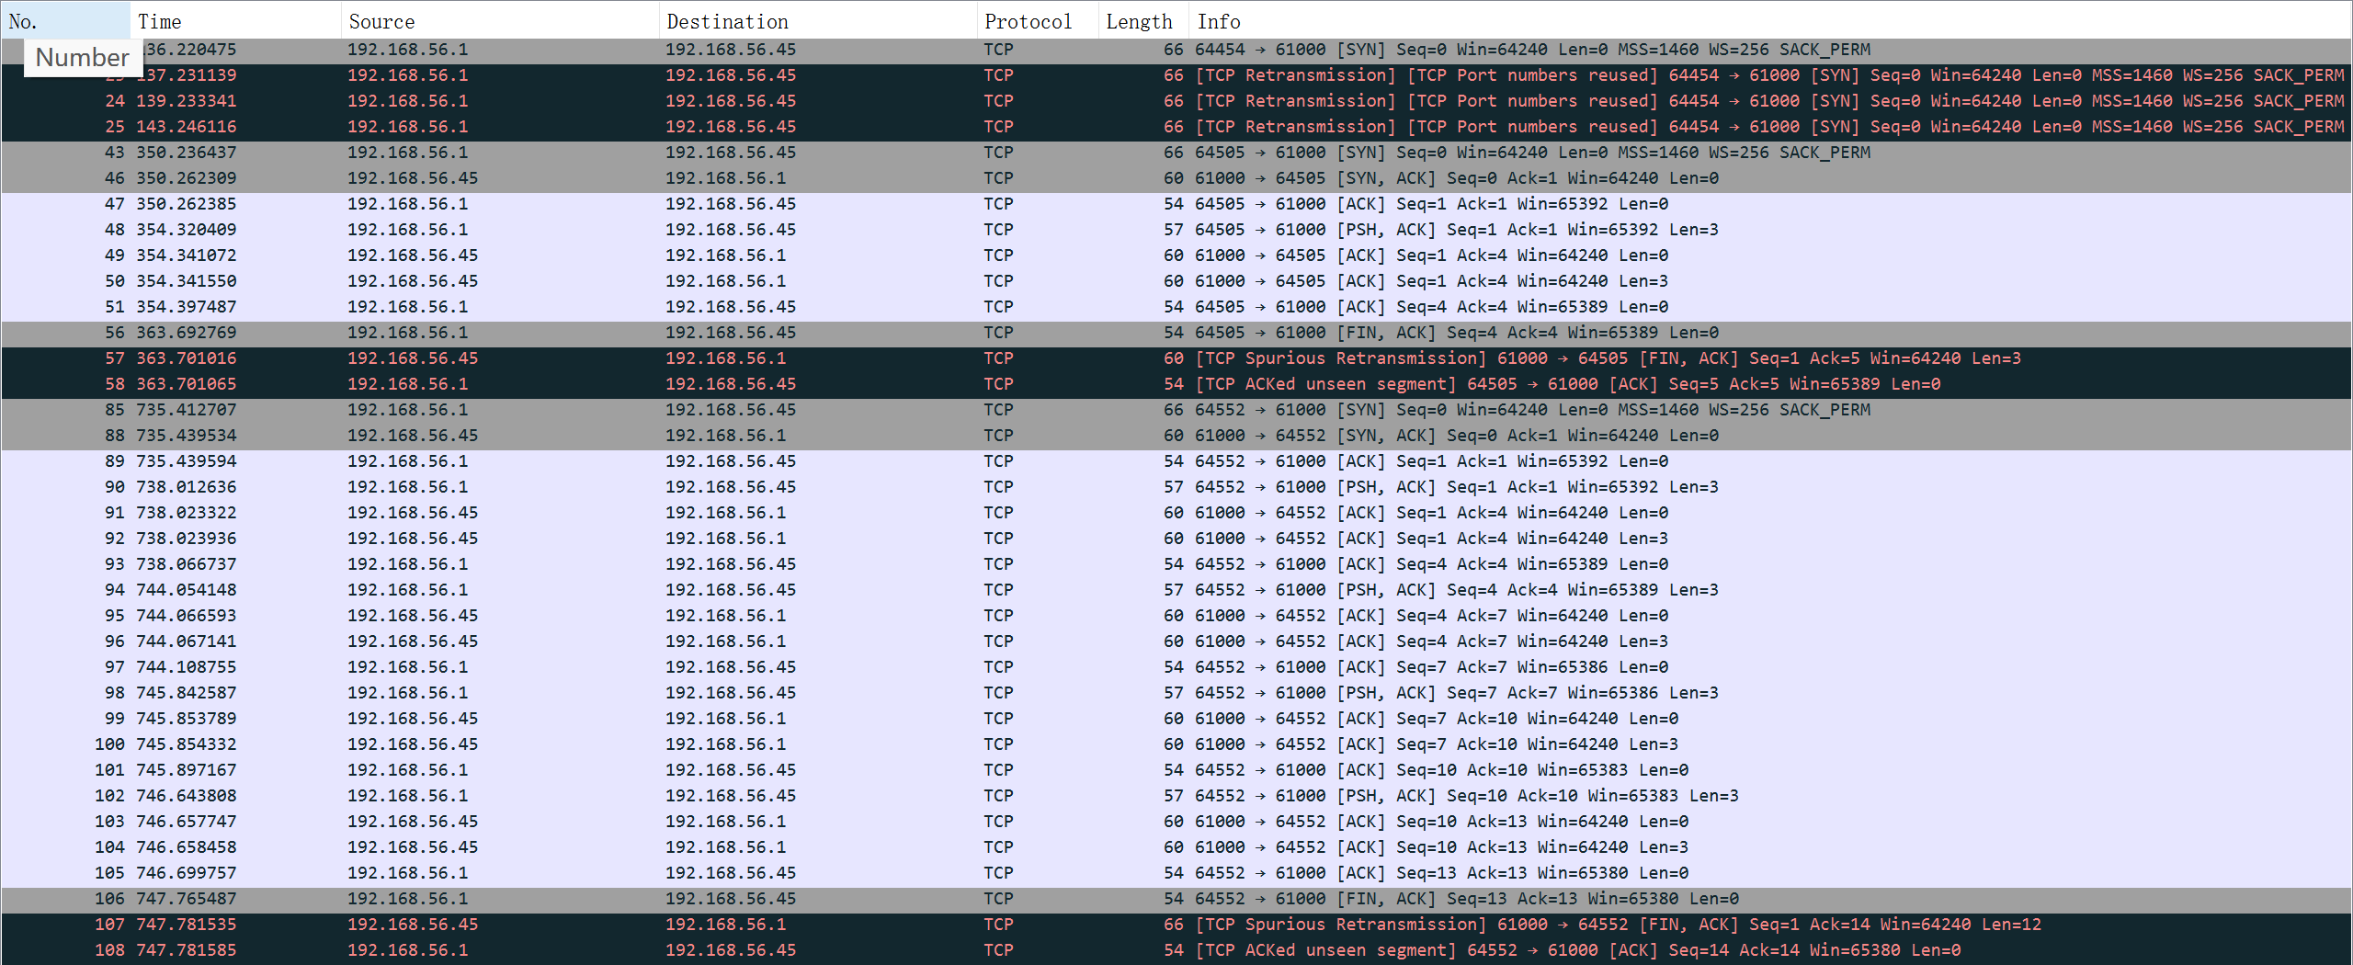Select packet 51 at time 354.397487

click(1176, 307)
